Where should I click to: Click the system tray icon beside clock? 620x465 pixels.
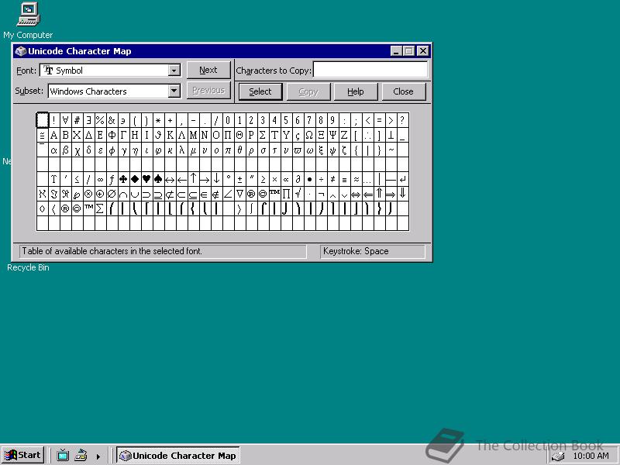pos(558,456)
